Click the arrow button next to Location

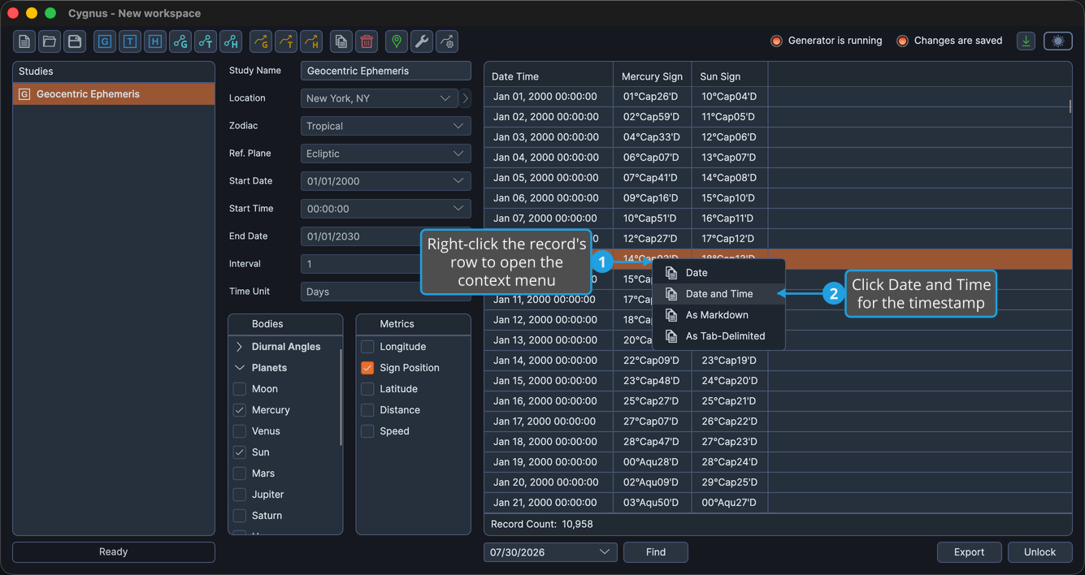pyautogui.click(x=465, y=98)
